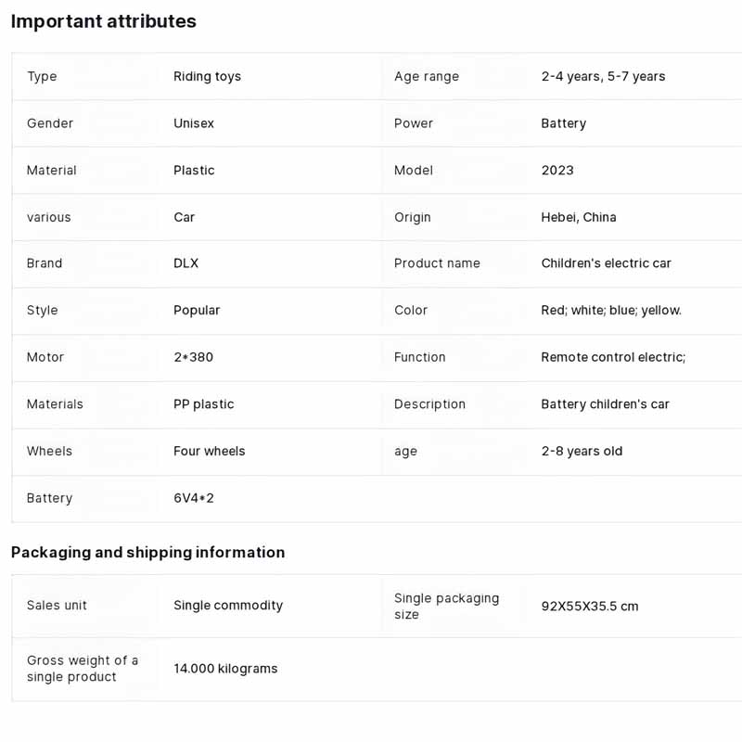Click the "Four wheels" value

210,452
